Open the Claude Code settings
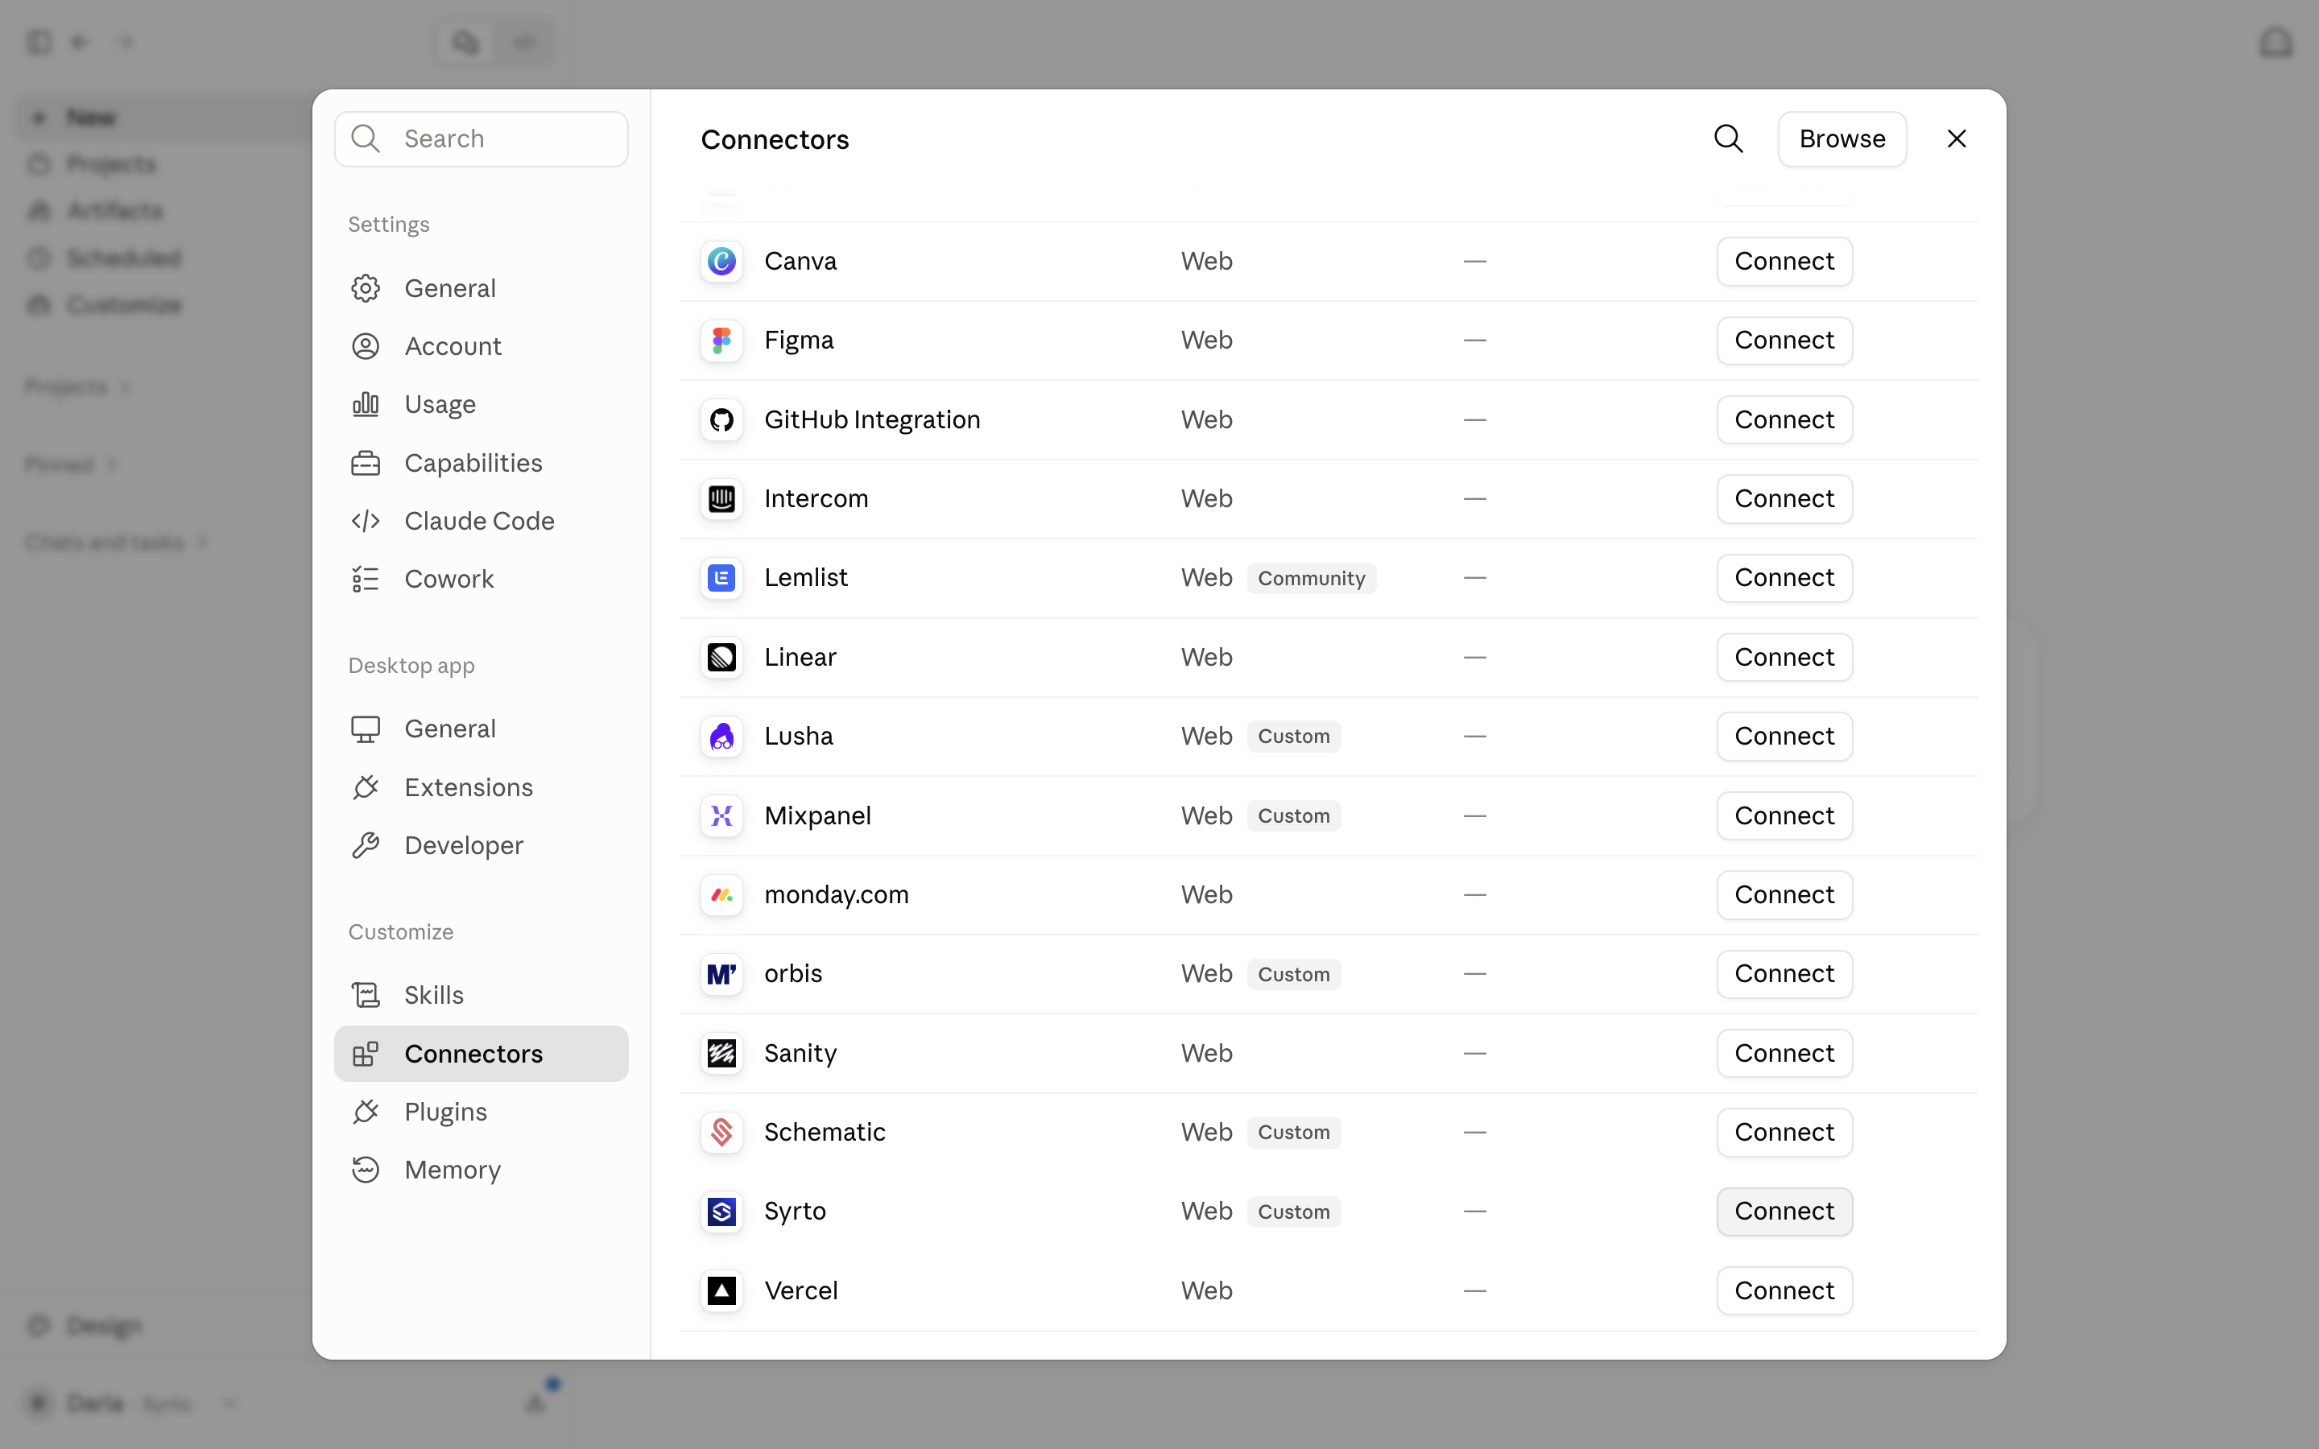Image resolution: width=2319 pixels, height=1449 pixels. click(481, 520)
